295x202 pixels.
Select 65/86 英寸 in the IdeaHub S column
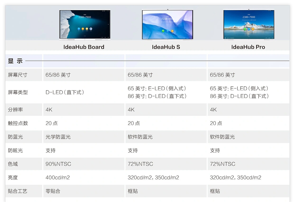140,75
